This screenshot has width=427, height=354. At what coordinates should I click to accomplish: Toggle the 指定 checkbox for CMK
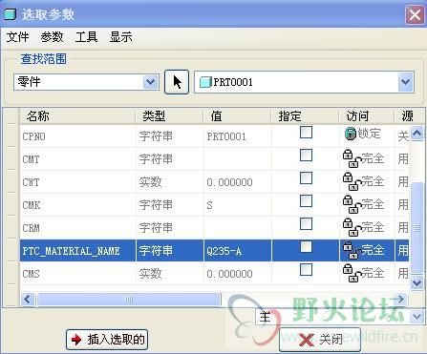(x=306, y=201)
